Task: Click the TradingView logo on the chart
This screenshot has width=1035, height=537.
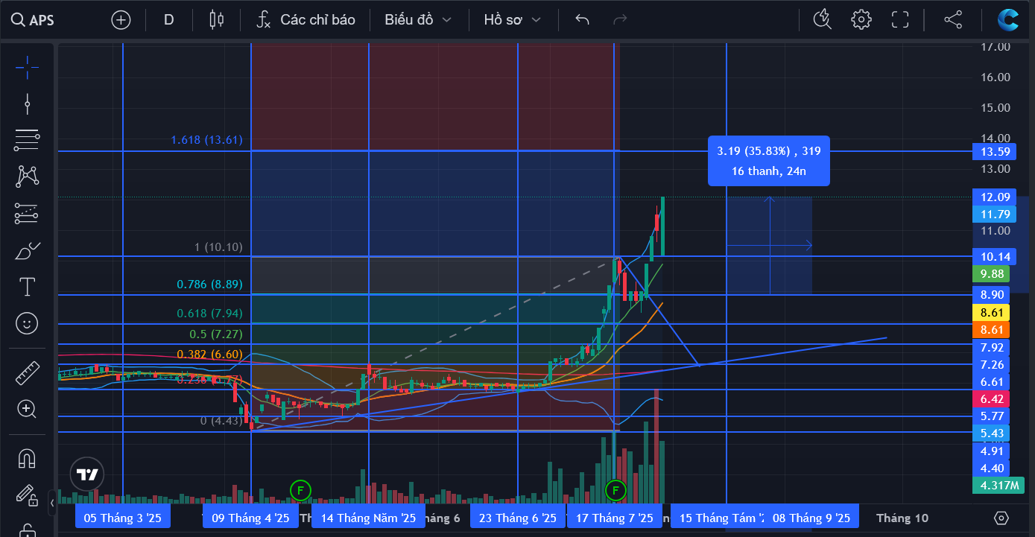Action: [86, 474]
